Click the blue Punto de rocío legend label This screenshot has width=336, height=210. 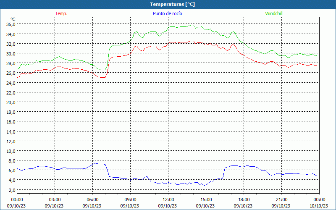167,13
